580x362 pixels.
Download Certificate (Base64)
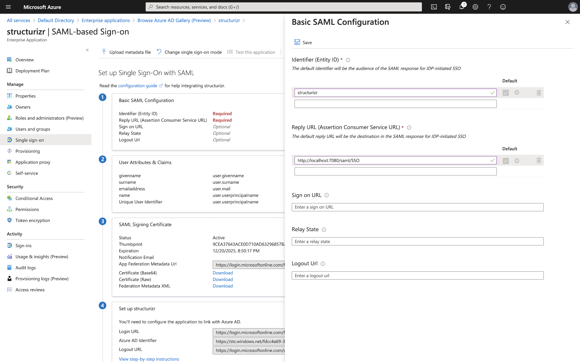223,273
